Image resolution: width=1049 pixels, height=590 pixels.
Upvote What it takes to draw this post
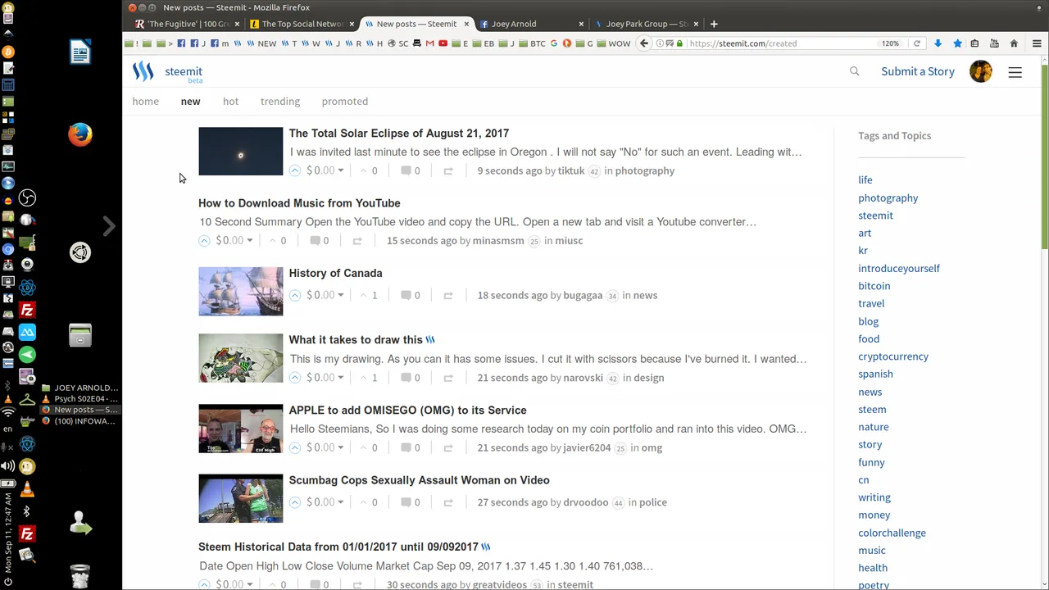click(x=295, y=378)
